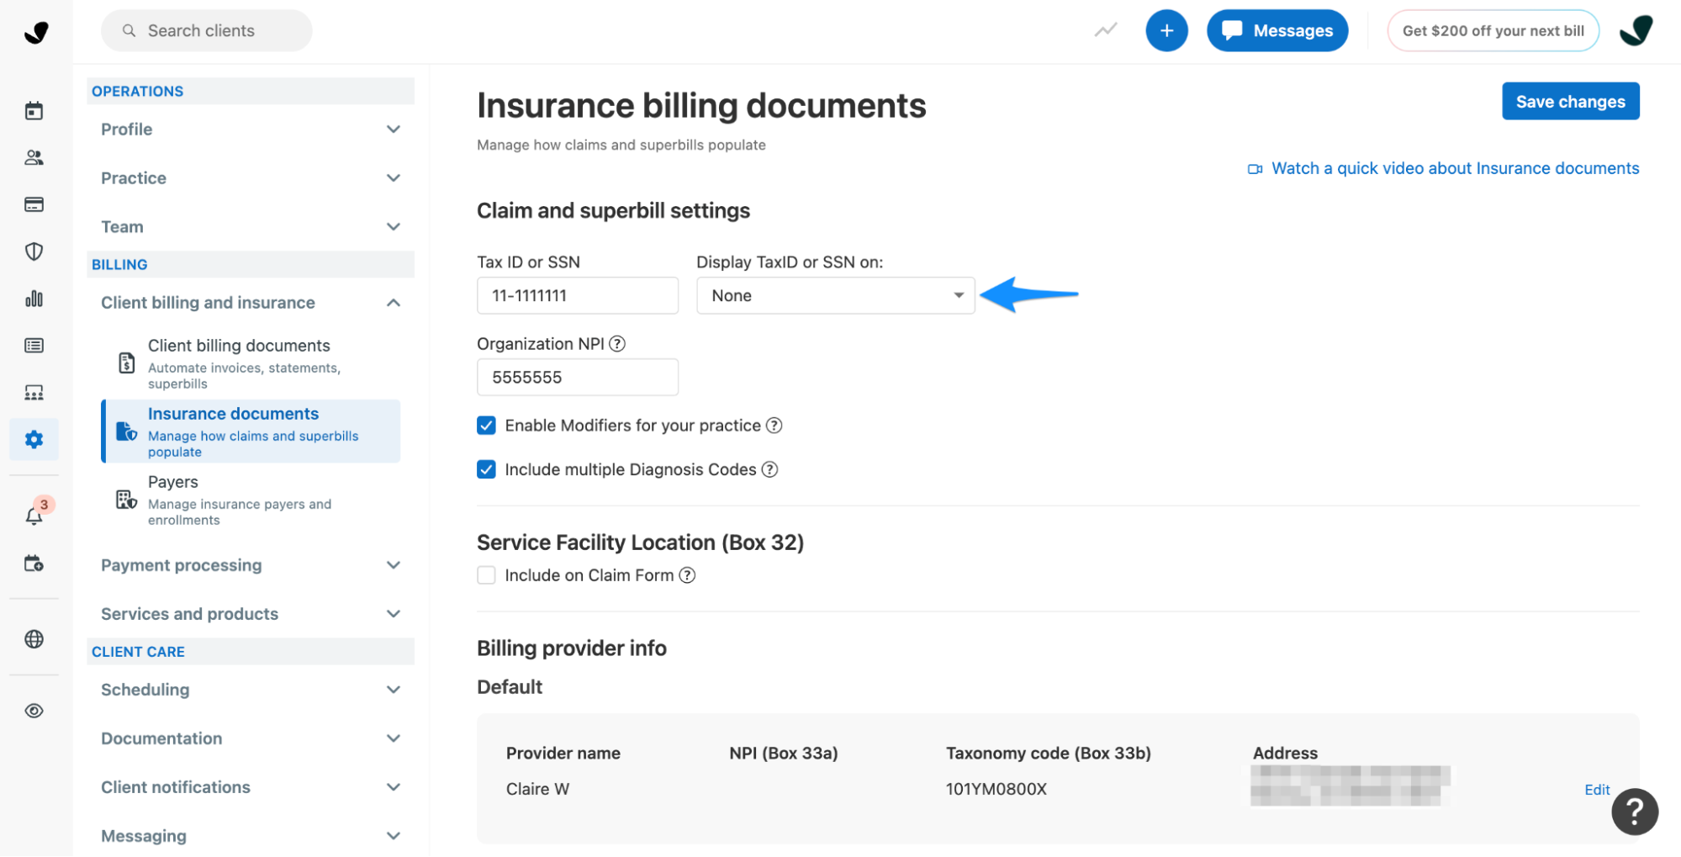Image resolution: width=1681 pixels, height=857 pixels.
Task: Click the trend line chart icon in header
Action: click(x=1106, y=30)
